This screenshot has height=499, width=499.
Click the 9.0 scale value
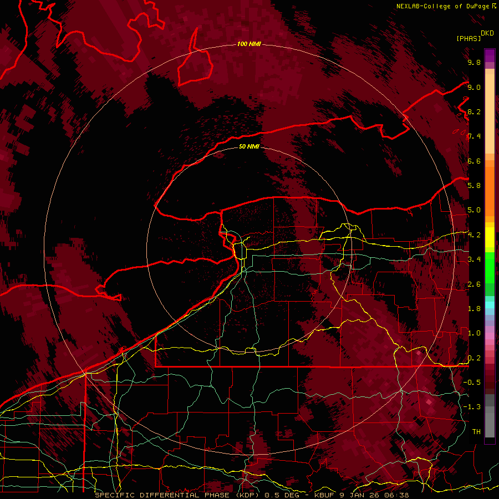pyautogui.click(x=474, y=87)
